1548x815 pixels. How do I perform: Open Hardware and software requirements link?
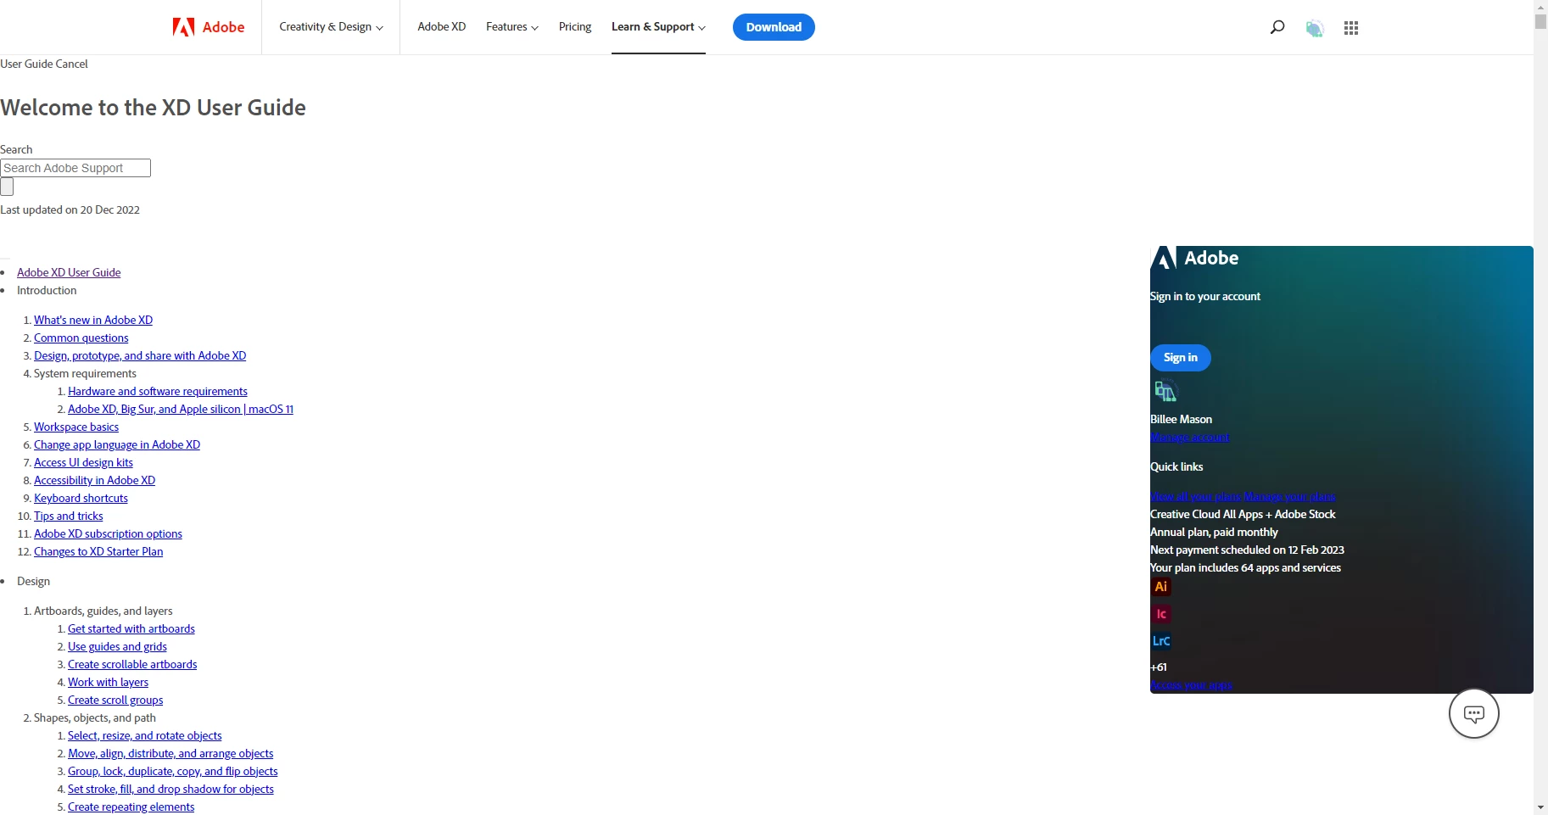pos(158,391)
